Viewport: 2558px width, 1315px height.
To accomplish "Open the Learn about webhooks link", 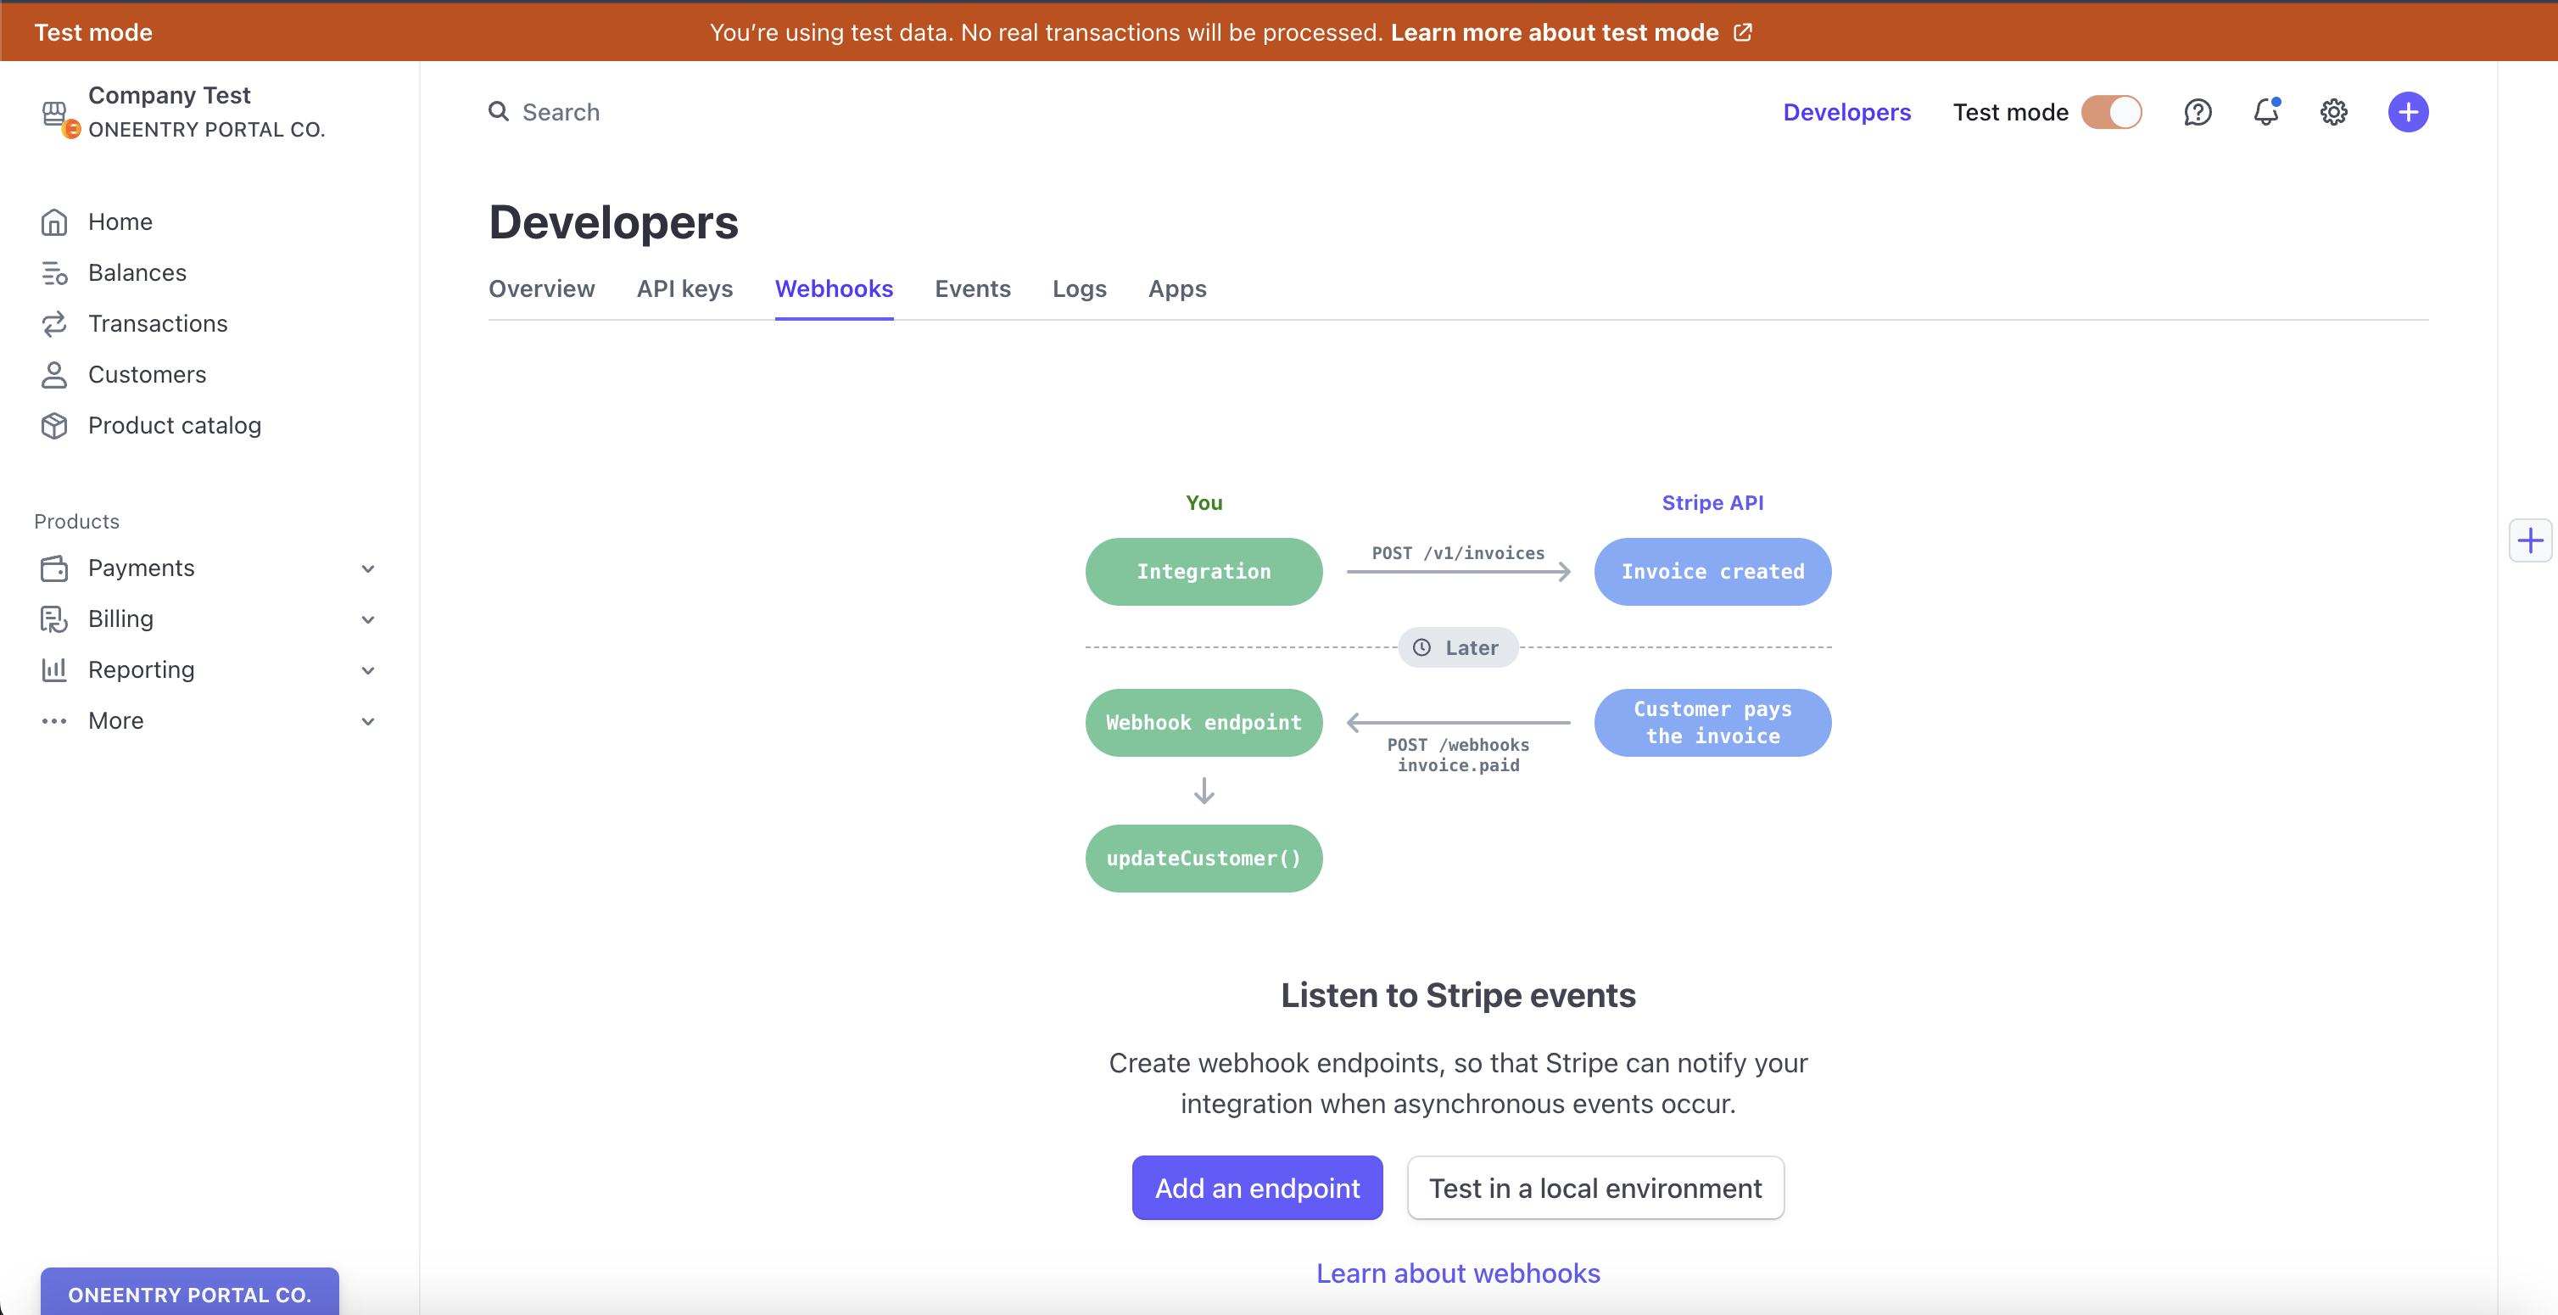I will (1458, 1273).
